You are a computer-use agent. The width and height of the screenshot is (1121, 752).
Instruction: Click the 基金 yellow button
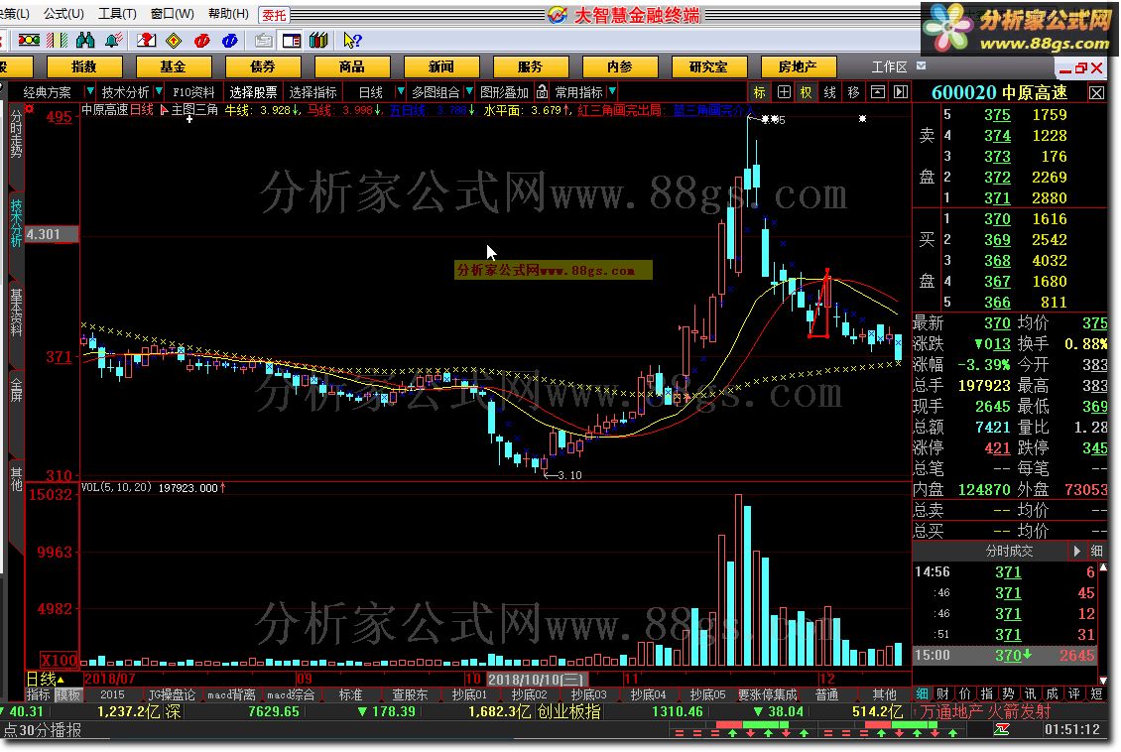[174, 66]
